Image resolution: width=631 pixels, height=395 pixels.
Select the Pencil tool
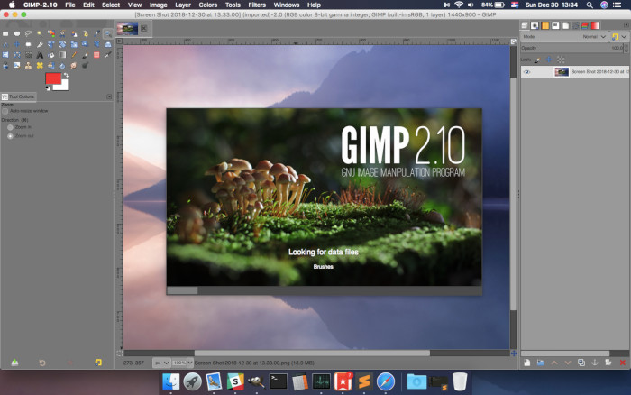click(x=74, y=55)
